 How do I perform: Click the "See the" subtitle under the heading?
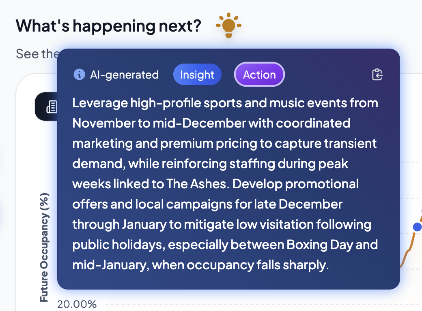[x=37, y=53]
